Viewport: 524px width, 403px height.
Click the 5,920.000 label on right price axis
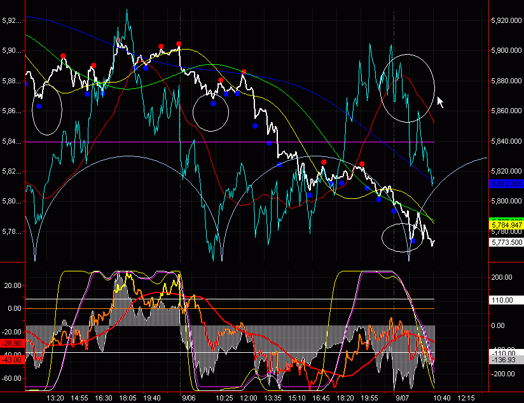(x=506, y=21)
